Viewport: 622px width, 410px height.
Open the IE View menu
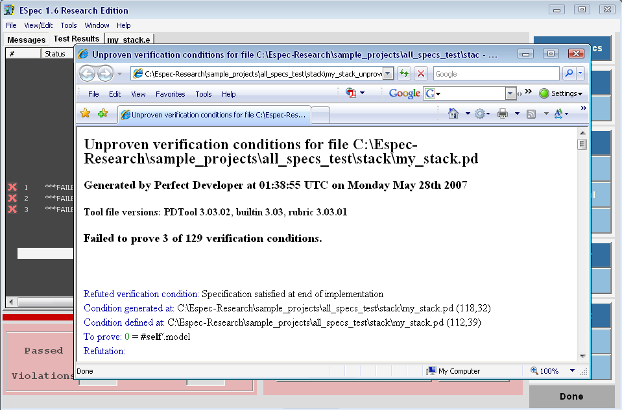pos(138,94)
